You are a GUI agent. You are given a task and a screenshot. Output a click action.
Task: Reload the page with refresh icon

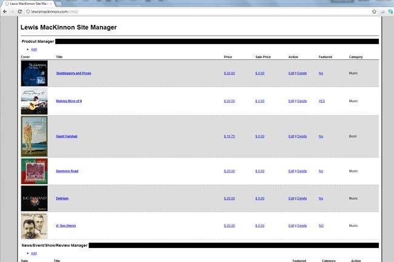pyautogui.click(x=20, y=11)
